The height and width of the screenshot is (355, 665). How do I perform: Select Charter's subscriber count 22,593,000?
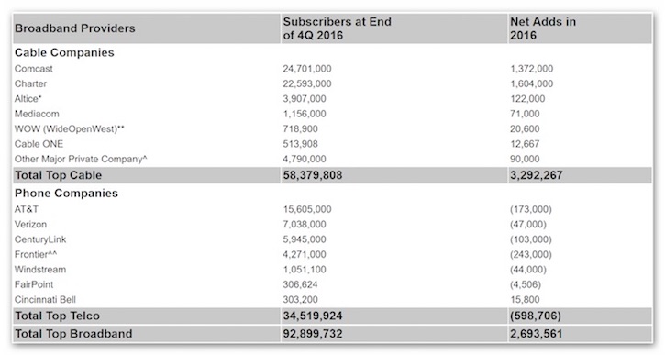[307, 83]
